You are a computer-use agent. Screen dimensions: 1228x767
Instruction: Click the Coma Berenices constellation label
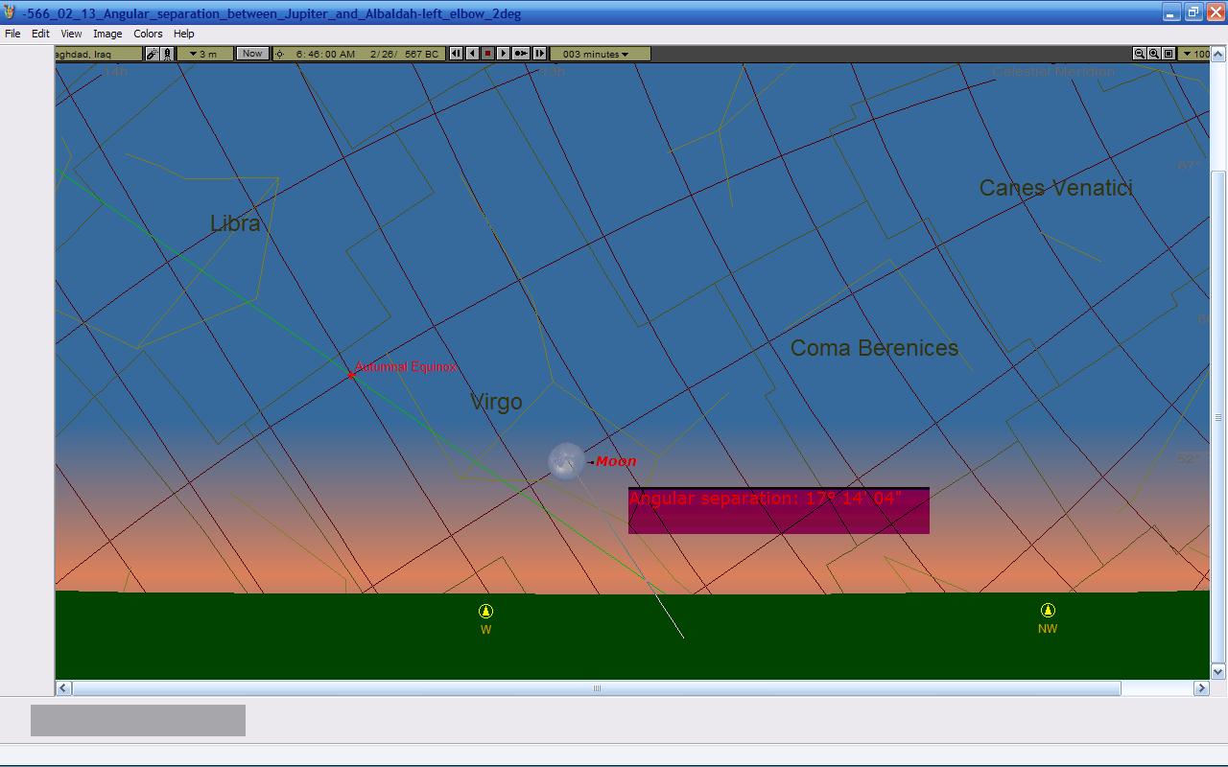(x=874, y=348)
